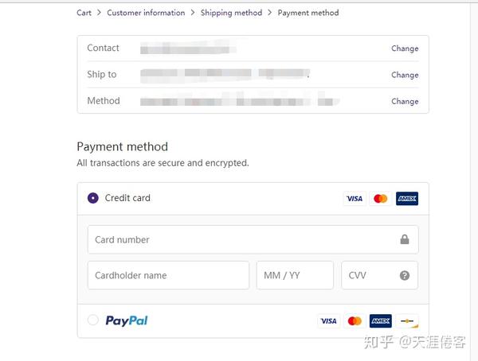This screenshot has width=478, height=361.
Task: Click the Amex logo in PayPal row
Action: tap(381, 321)
